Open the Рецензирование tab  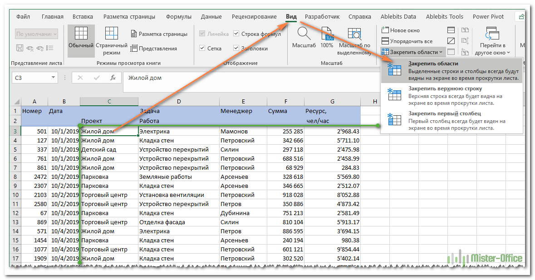point(254,16)
